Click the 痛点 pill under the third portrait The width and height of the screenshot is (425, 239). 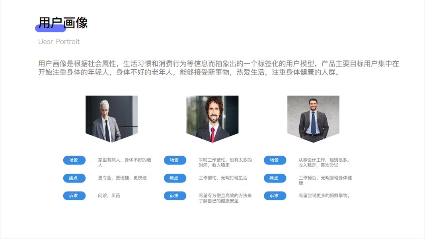click(x=275, y=178)
